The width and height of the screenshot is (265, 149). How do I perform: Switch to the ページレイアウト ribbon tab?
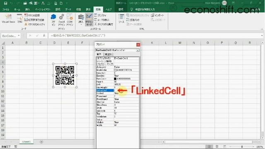point(43,10)
